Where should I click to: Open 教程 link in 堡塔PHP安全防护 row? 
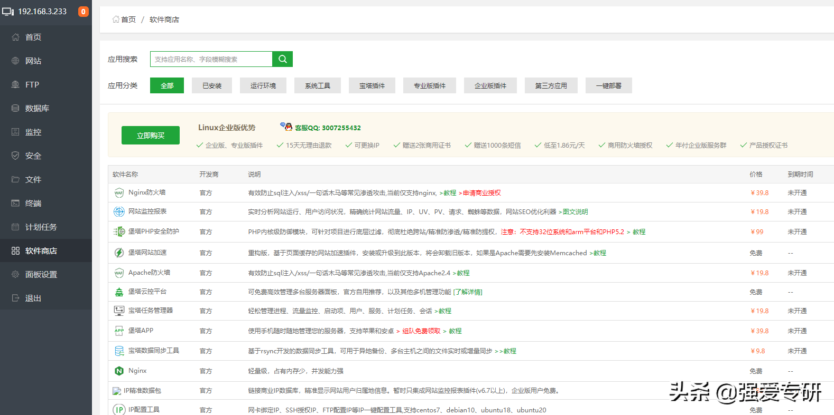(x=639, y=232)
